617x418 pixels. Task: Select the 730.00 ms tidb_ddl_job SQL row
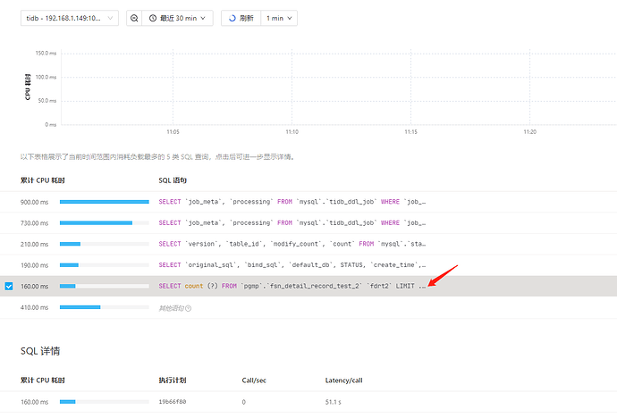(292, 222)
